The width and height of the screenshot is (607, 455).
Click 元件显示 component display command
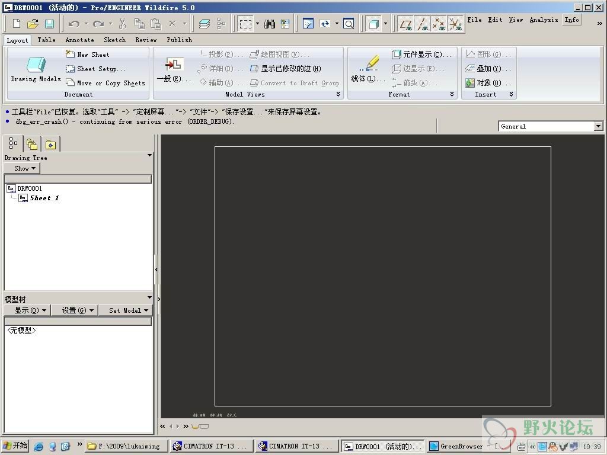point(421,55)
